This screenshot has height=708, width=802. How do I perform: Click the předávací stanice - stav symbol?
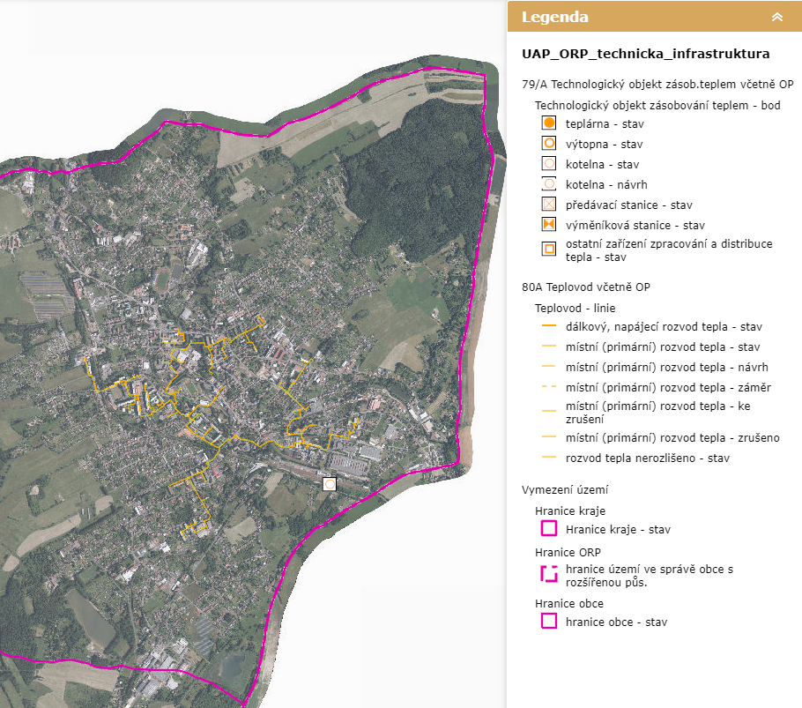point(549,205)
